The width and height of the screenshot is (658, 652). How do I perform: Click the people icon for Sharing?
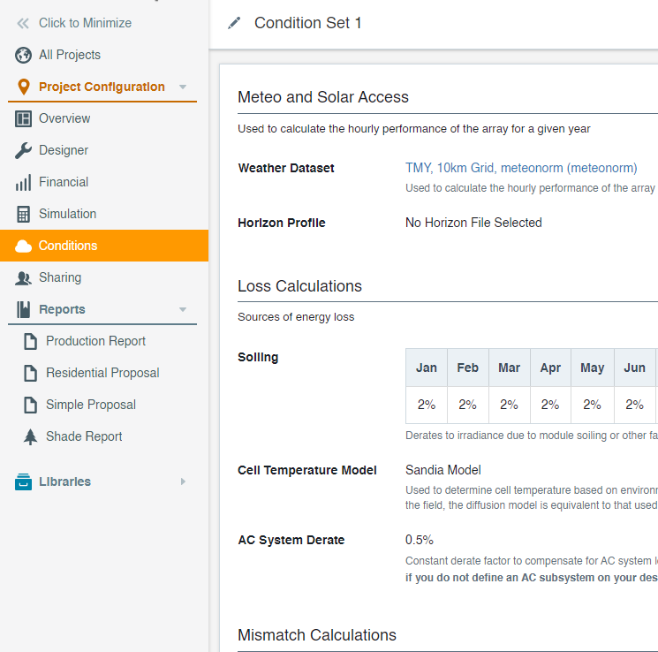24,277
